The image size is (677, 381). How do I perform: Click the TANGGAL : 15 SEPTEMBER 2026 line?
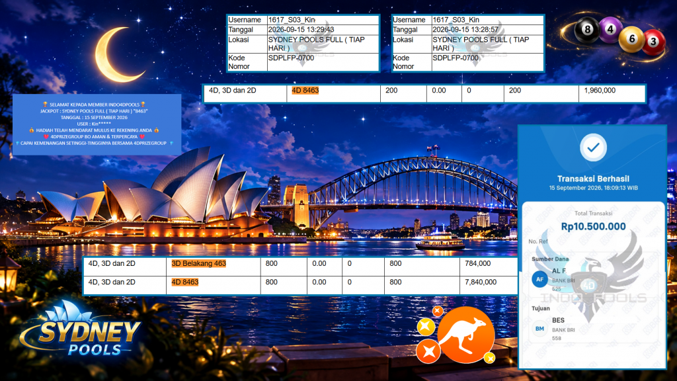point(94,118)
